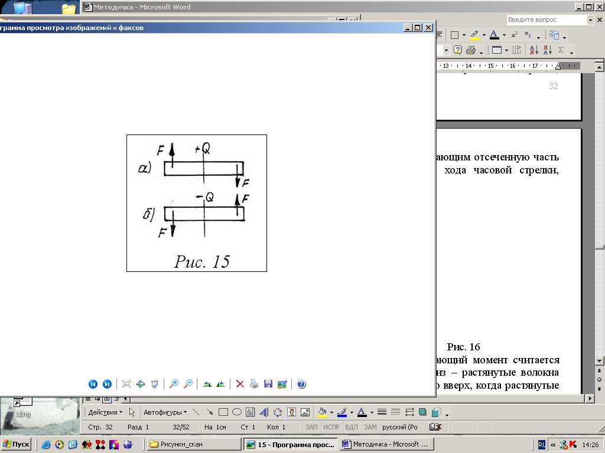Expand fill color dropdown arrow in drawing toolbar
Screen dimensions: 605x453
tap(331, 412)
